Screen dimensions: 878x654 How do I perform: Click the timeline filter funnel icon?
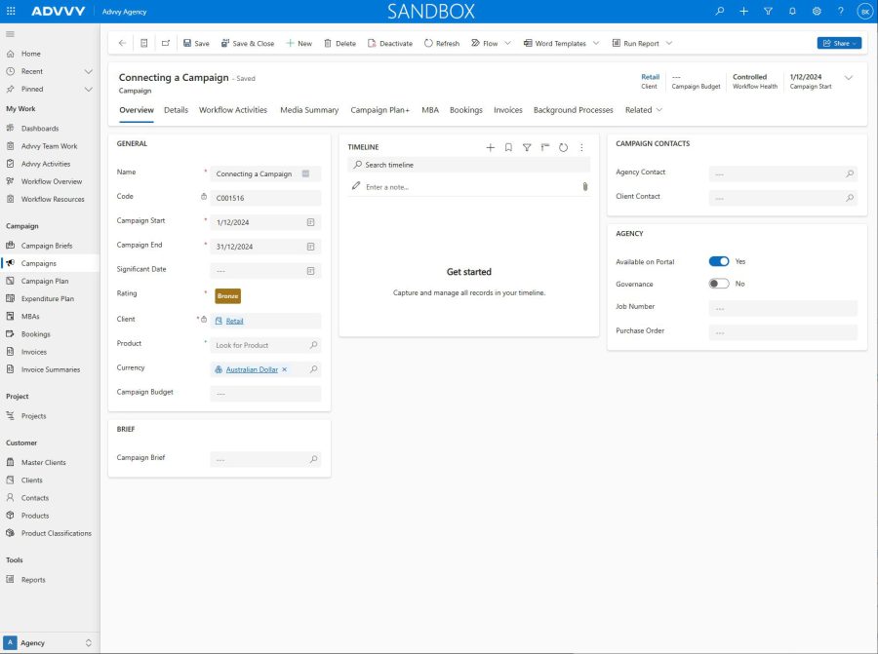[527, 147]
